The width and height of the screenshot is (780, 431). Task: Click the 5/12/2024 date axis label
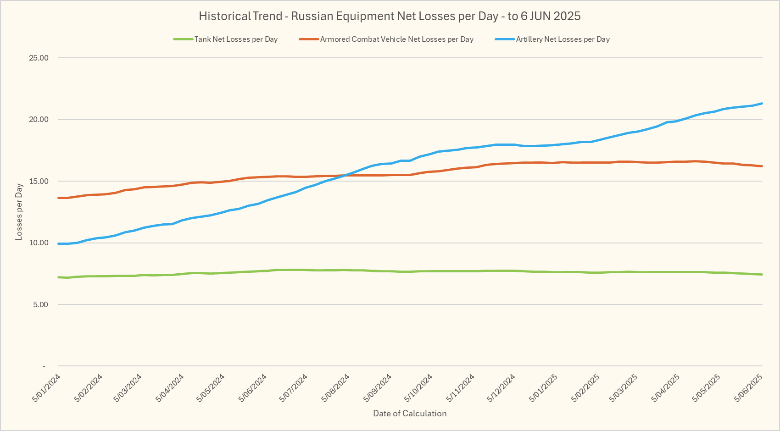coord(501,388)
